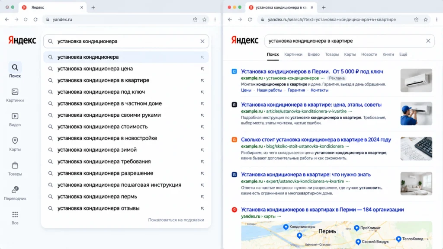Switch to Видео search tab

pos(314,54)
